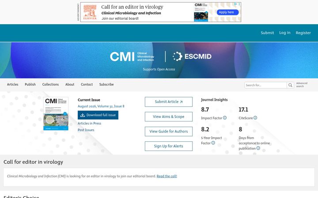Open the Collections menu
Screen dimensions: 318x198
[50, 84]
